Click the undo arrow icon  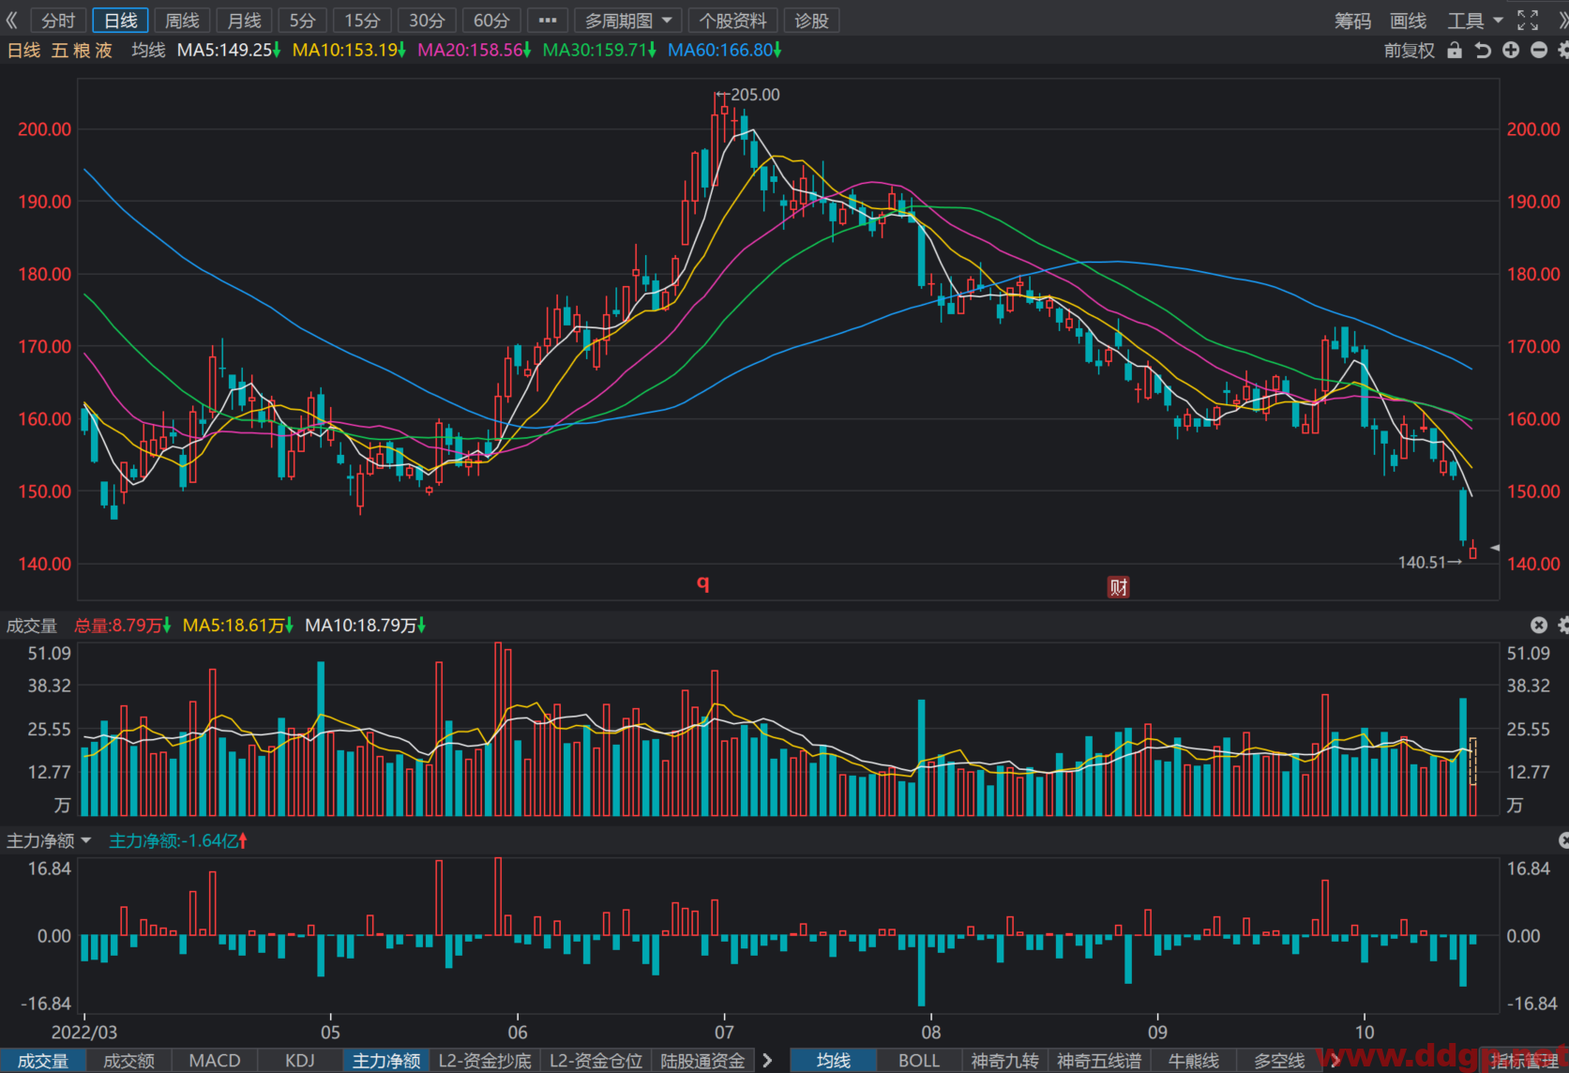1483,50
